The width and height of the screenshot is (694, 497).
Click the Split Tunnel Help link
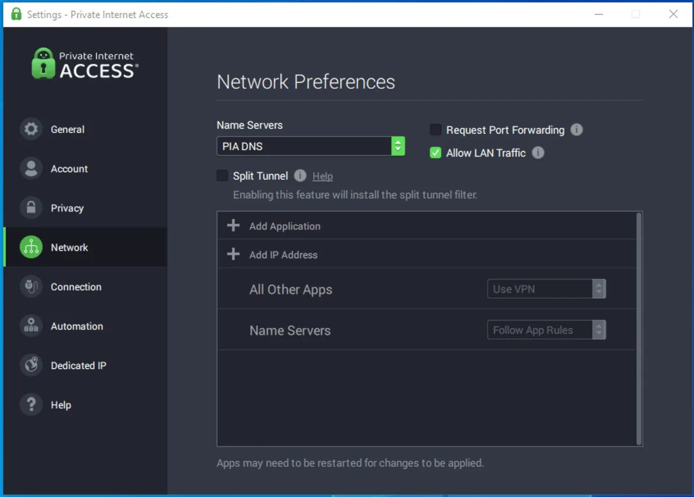323,176
